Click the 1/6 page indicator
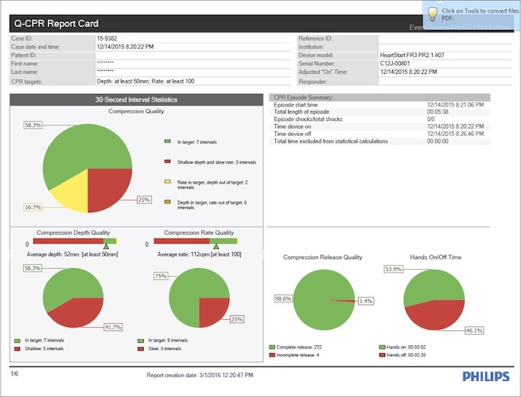Screen dimensions: 521x397 14,373
